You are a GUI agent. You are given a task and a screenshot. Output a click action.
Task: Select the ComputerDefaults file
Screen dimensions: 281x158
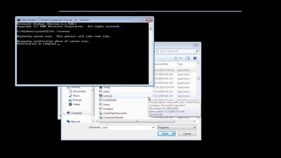click(x=113, y=118)
